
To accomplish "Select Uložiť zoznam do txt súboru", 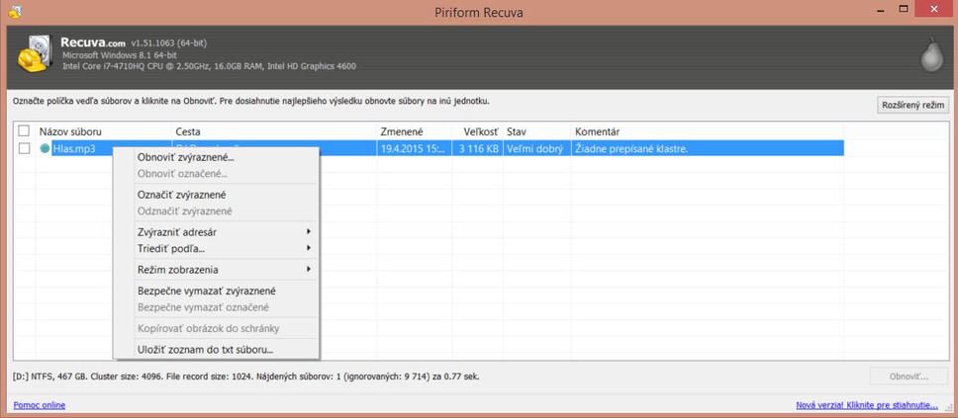I will coord(217,350).
